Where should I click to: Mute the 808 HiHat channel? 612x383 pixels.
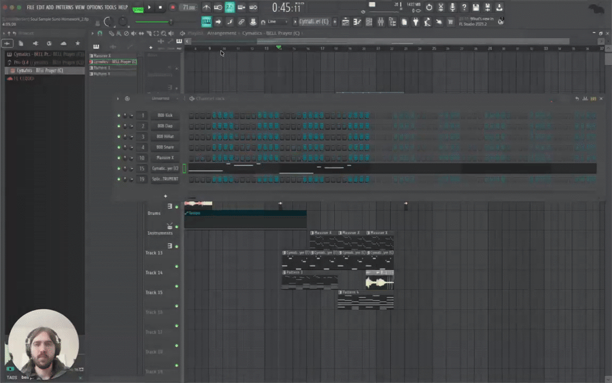[119, 137]
